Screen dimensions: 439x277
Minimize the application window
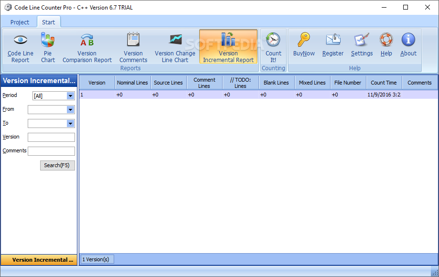[x=384, y=7]
